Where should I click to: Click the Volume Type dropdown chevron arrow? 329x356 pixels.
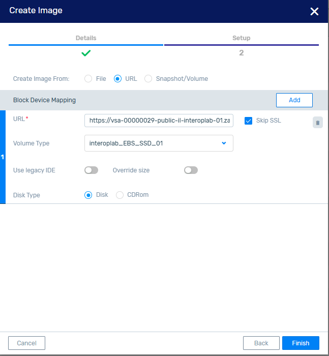pyautogui.click(x=224, y=143)
